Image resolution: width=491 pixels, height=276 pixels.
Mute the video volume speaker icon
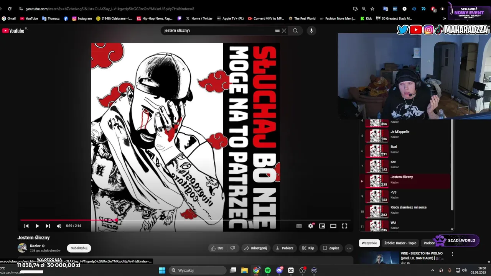click(x=59, y=226)
